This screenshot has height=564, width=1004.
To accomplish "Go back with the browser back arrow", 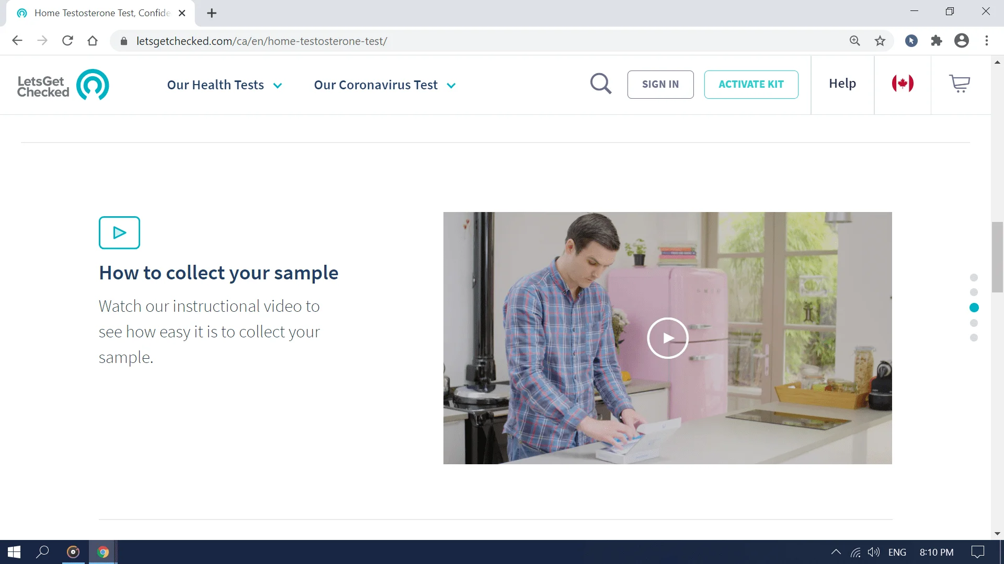I will [17, 41].
